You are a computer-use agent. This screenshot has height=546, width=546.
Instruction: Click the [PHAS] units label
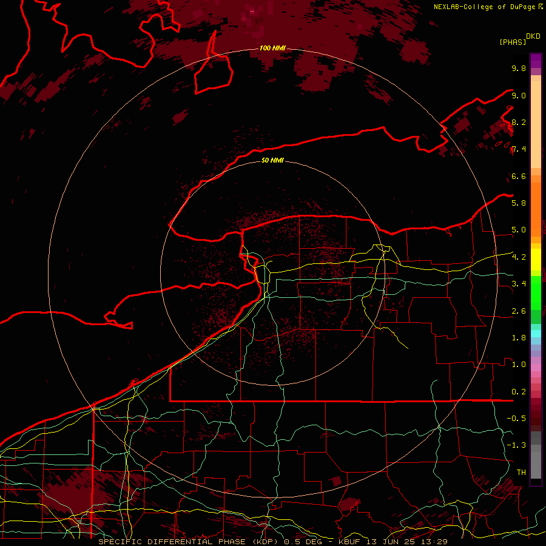coord(513,42)
